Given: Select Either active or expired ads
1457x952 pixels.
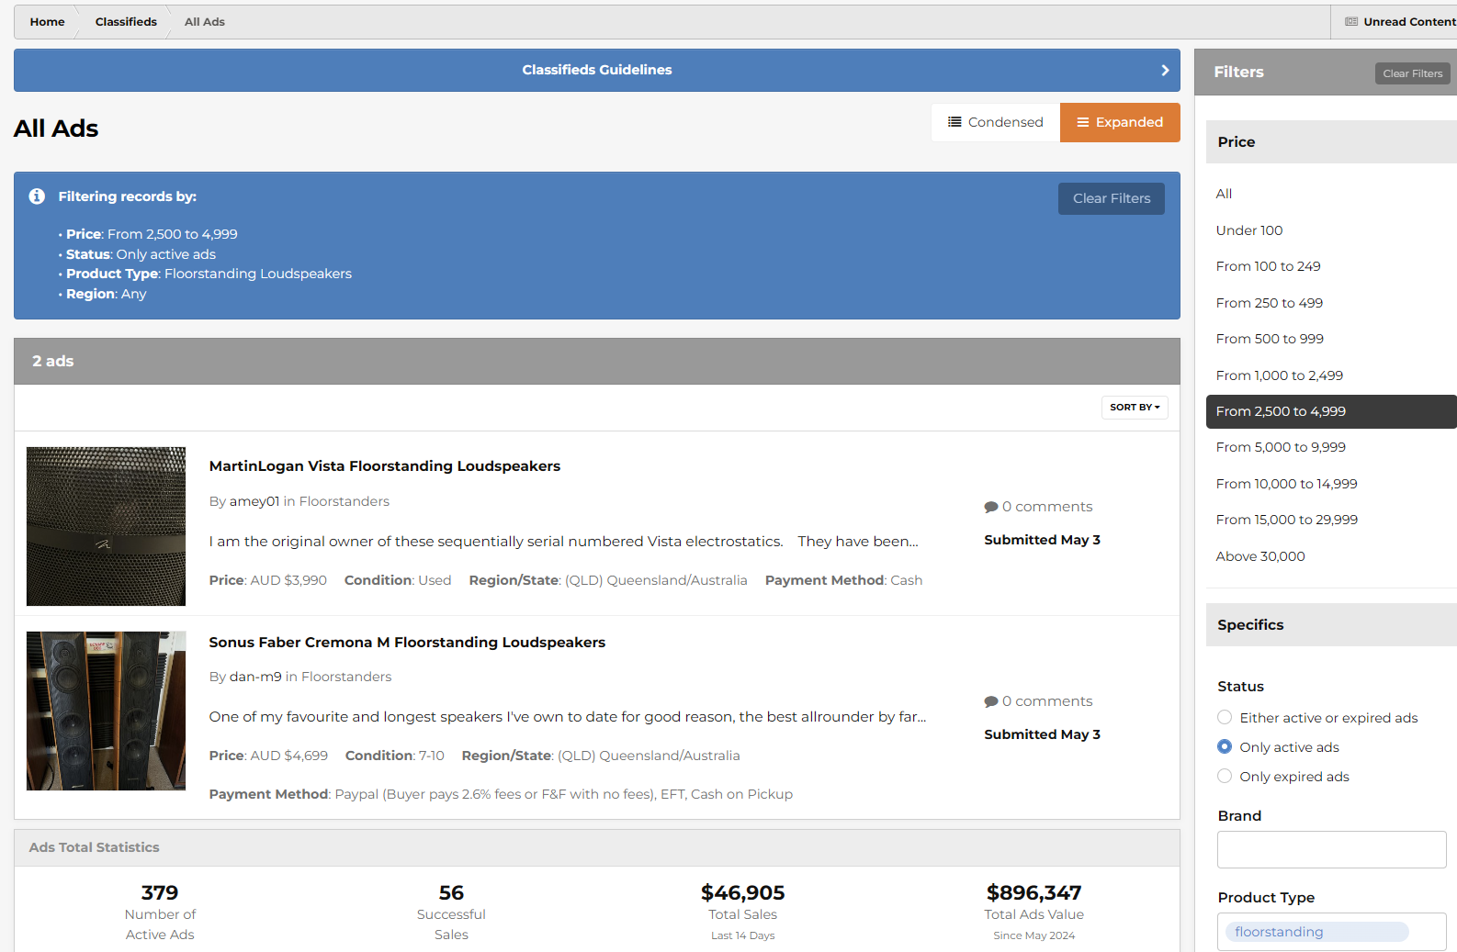Looking at the screenshot, I should pos(1225,717).
